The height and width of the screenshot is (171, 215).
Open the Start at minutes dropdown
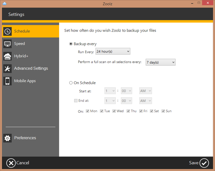126,91
